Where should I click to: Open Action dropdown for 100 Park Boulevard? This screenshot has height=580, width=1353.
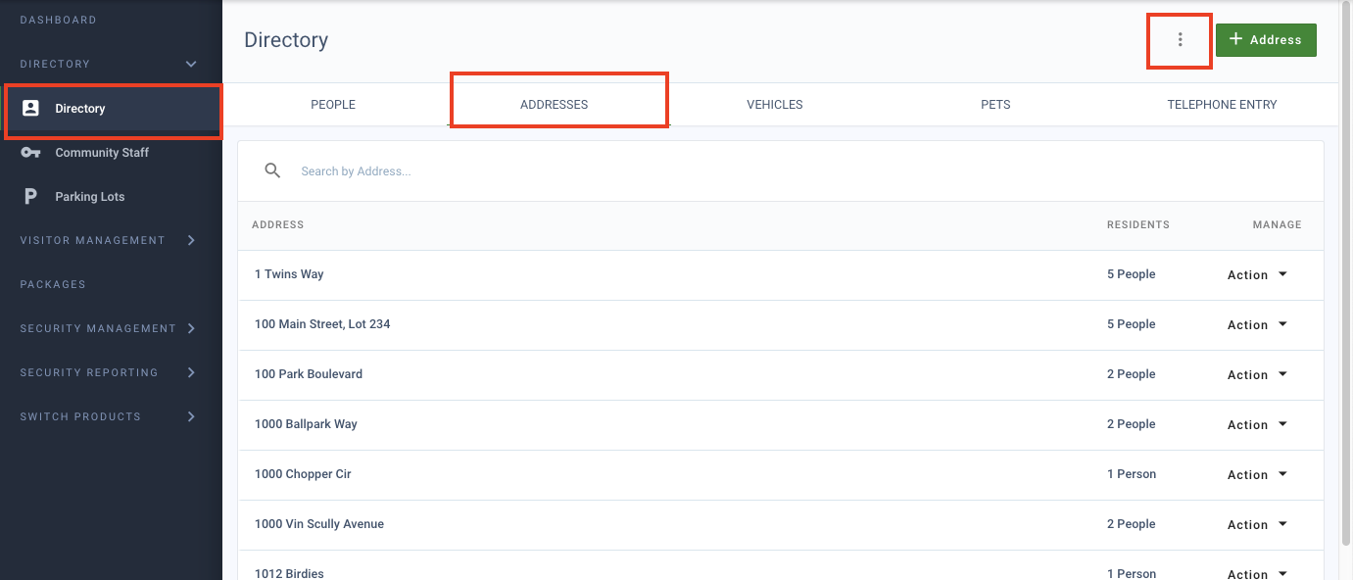(1257, 375)
